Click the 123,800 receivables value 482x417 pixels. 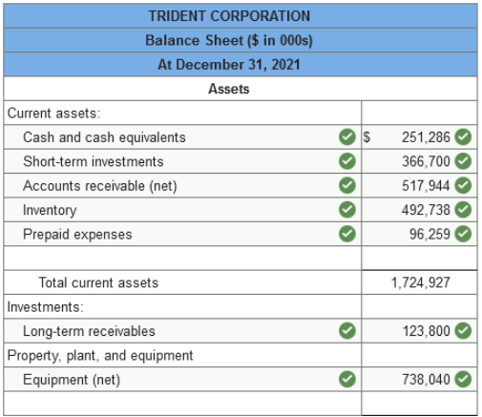coord(427,331)
